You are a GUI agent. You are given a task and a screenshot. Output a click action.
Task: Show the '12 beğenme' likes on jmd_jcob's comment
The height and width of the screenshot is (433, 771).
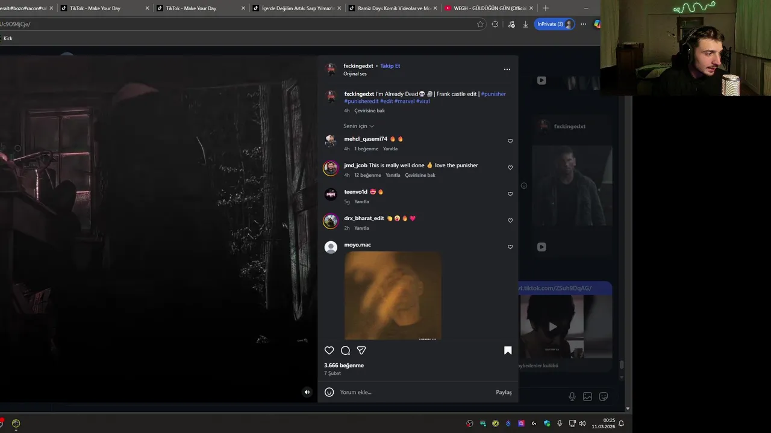367,175
